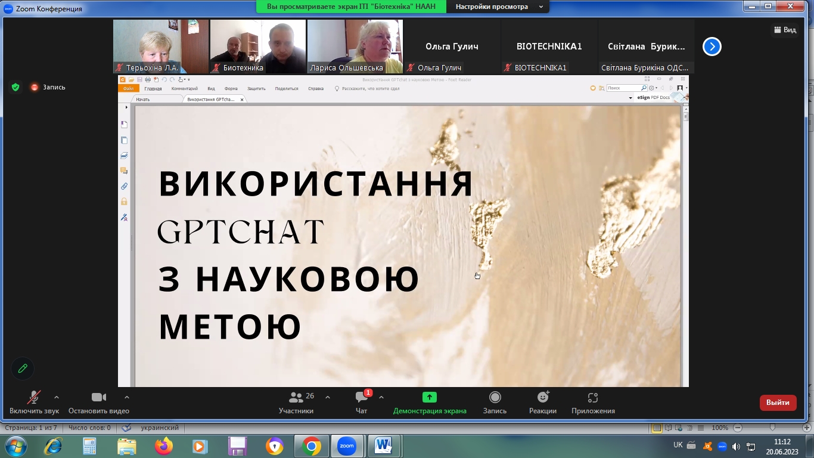Open attachments paperclip panel in Foxit sidebar
Viewport: 814px width, 458px height.
click(125, 187)
